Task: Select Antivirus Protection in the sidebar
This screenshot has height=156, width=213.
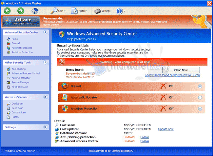Action: 22,52
